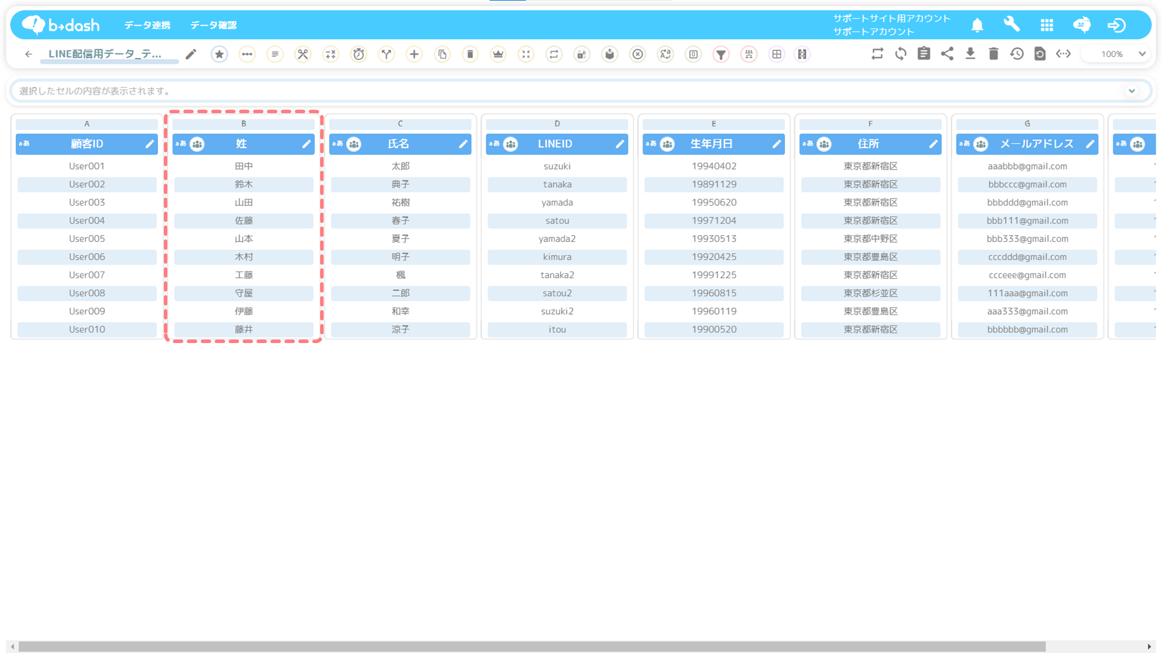The height and width of the screenshot is (653, 1162).
Task: Click the funnel filter icon
Action: point(721,54)
